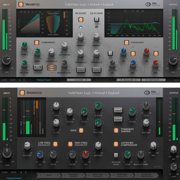
Task: Go to previous preset arrow in Vocalstrip
Action: click(30, 80)
